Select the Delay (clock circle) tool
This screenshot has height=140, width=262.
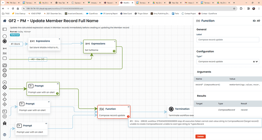point(5,116)
